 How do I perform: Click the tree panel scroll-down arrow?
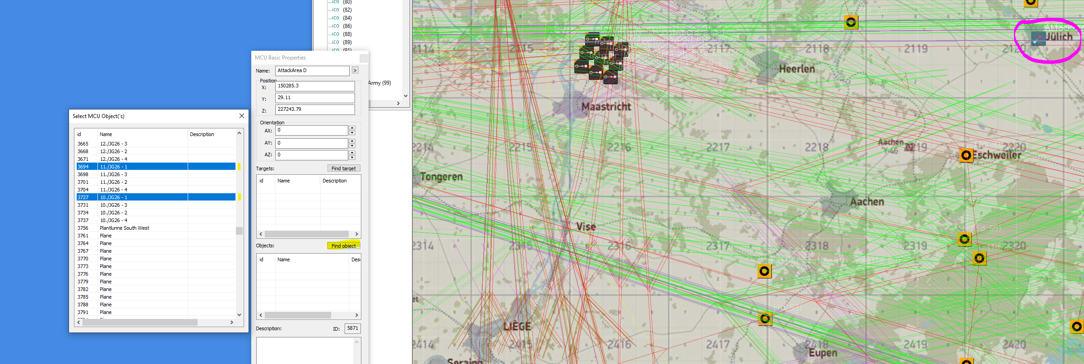click(406, 96)
